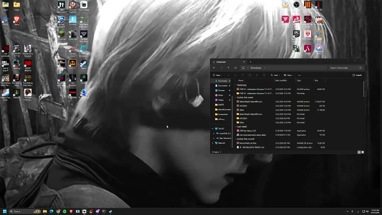Select the Steam desktop shortcut
Viewport: 382px width, 215px height.
tap(84, 64)
